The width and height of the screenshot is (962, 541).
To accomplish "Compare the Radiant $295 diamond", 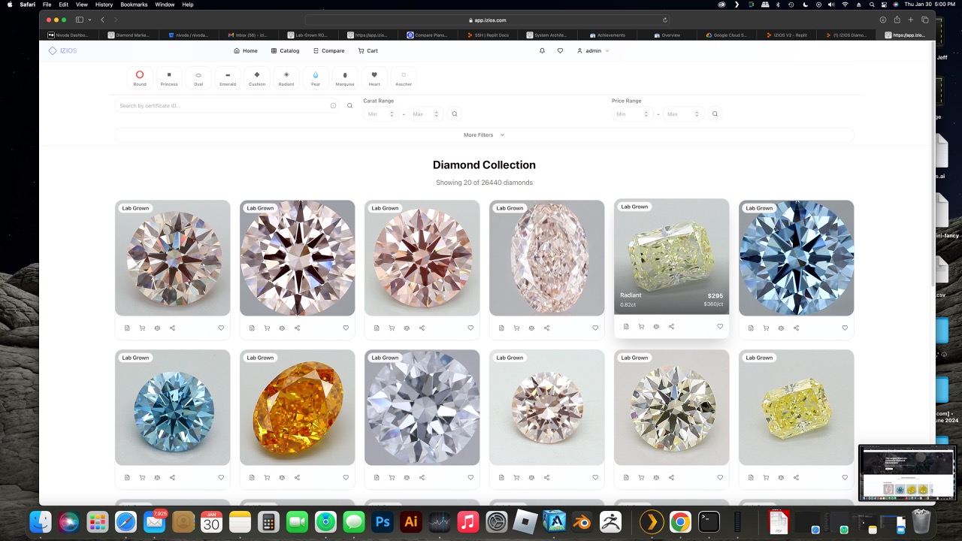I will (x=656, y=326).
